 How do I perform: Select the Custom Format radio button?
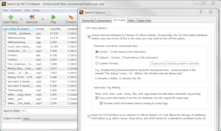[97, 63]
